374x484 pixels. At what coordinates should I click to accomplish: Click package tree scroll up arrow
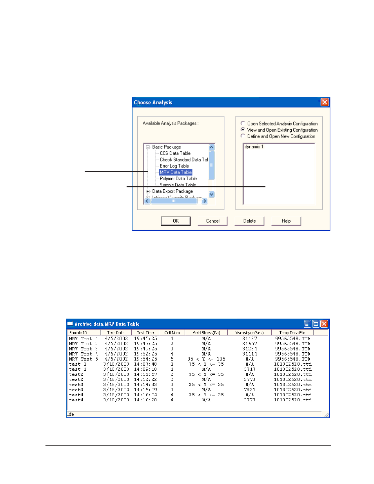212,147
